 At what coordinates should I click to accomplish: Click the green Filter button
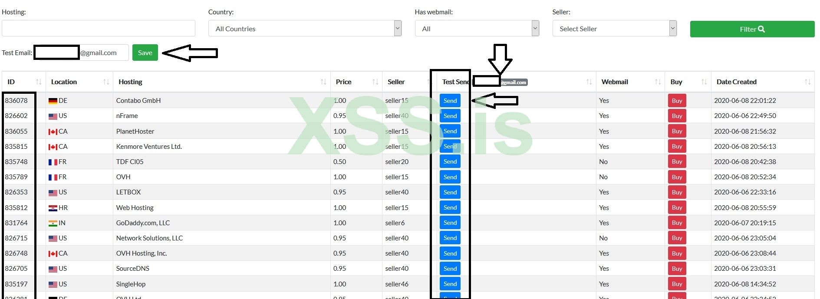coord(752,29)
